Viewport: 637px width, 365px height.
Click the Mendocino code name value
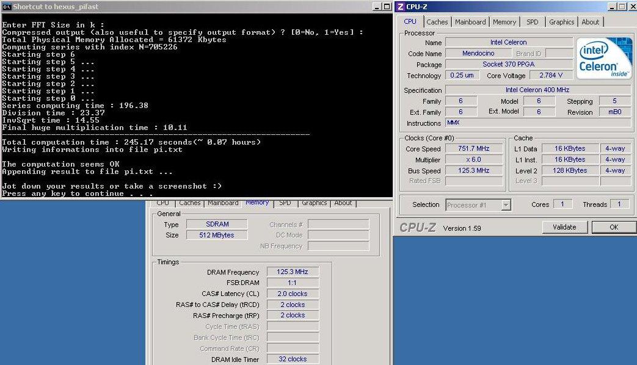click(478, 53)
